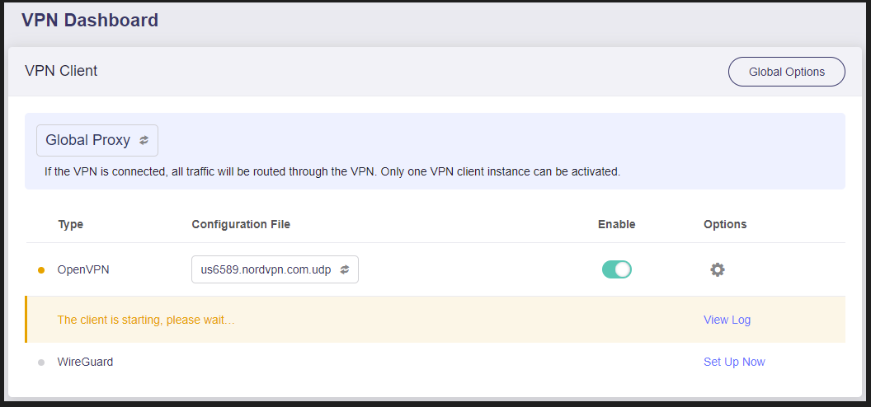Click the VPN Client section heading

coord(61,71)
